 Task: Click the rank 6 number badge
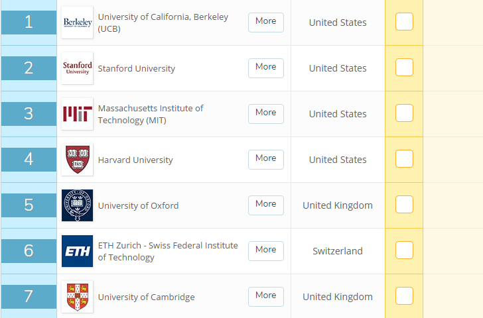point(29,251)
